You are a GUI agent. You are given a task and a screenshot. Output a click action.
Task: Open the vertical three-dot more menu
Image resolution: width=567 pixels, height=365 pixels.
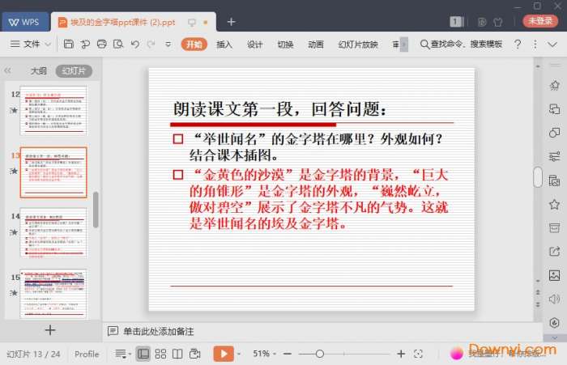coord(535,44)
